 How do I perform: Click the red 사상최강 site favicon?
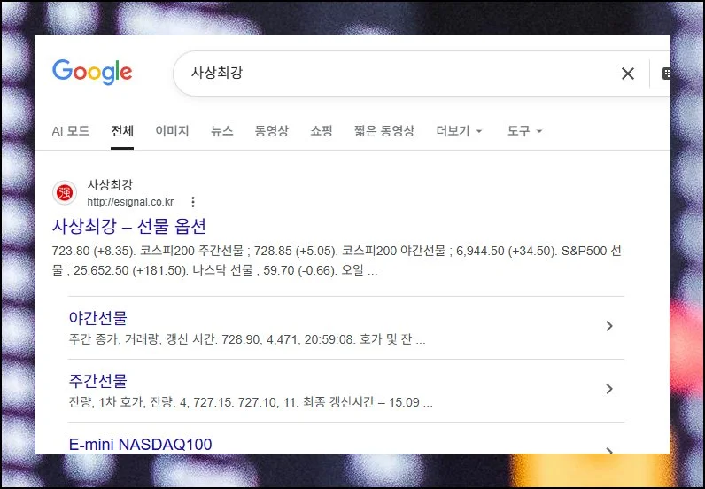[65, 193]
